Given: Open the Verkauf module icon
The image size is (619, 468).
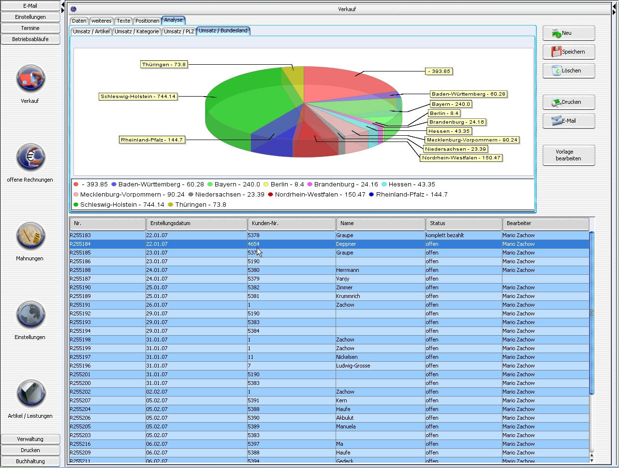Looking at the screenshot, I should click(30, 79).
